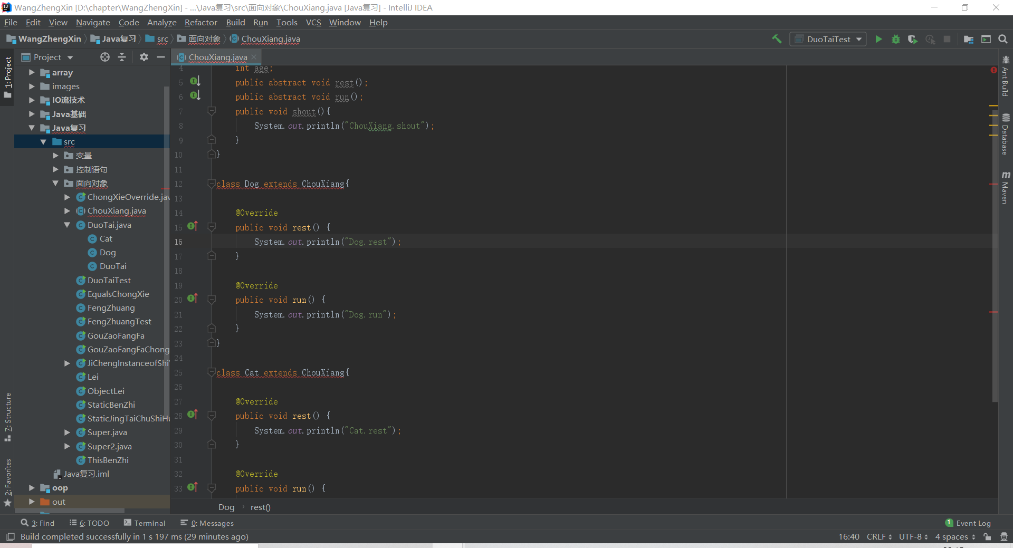The height and width of the screenshot is (548, 1013).
Task: Fold the shout() method on line 7
Action: pos(212,111)
